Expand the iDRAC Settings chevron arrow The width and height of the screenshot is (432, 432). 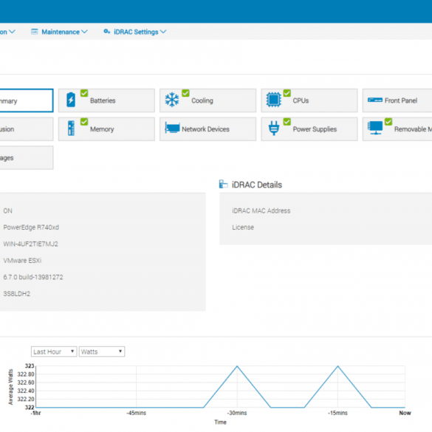(x=163, y=32)
